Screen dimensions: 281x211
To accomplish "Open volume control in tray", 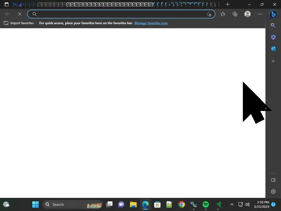I will [247, 204].
